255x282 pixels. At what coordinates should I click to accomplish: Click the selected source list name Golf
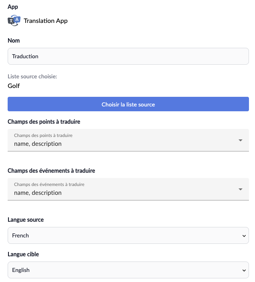(14, 86)
